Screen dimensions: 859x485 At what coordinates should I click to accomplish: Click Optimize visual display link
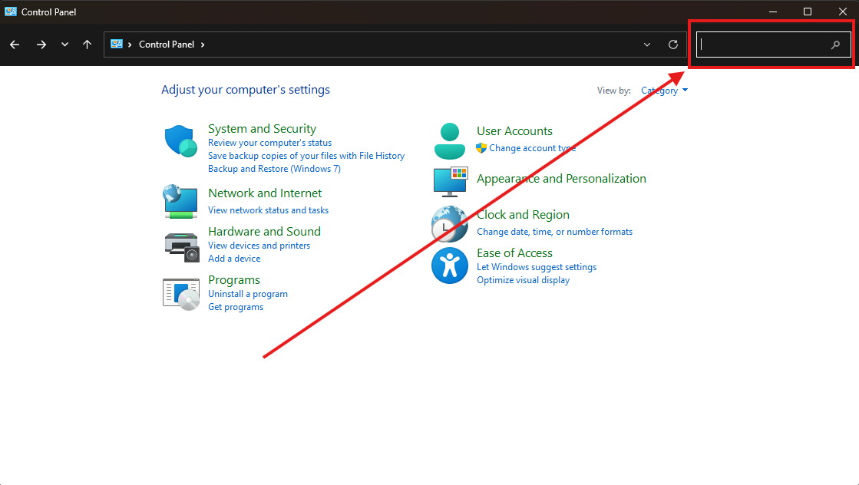click(x=524, y=280)
